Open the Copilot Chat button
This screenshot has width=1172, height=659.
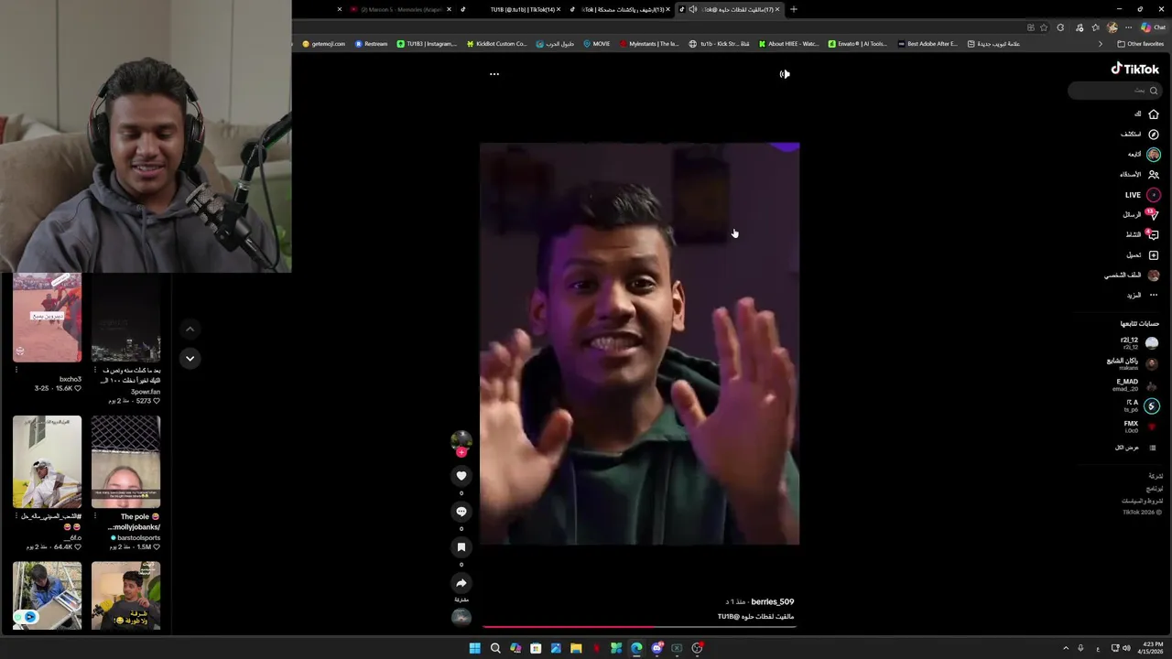point(1154,27)
